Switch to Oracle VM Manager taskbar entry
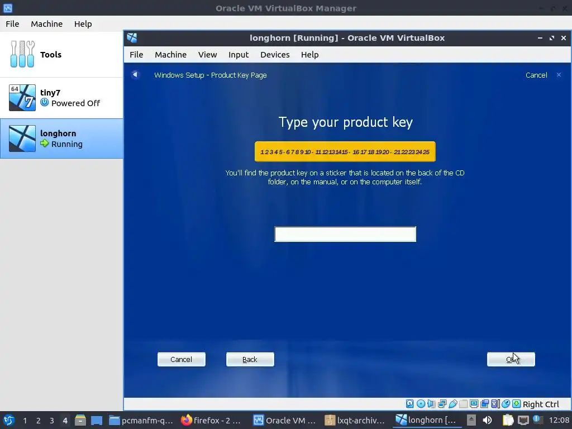572x429 pixels. point(285,420)
